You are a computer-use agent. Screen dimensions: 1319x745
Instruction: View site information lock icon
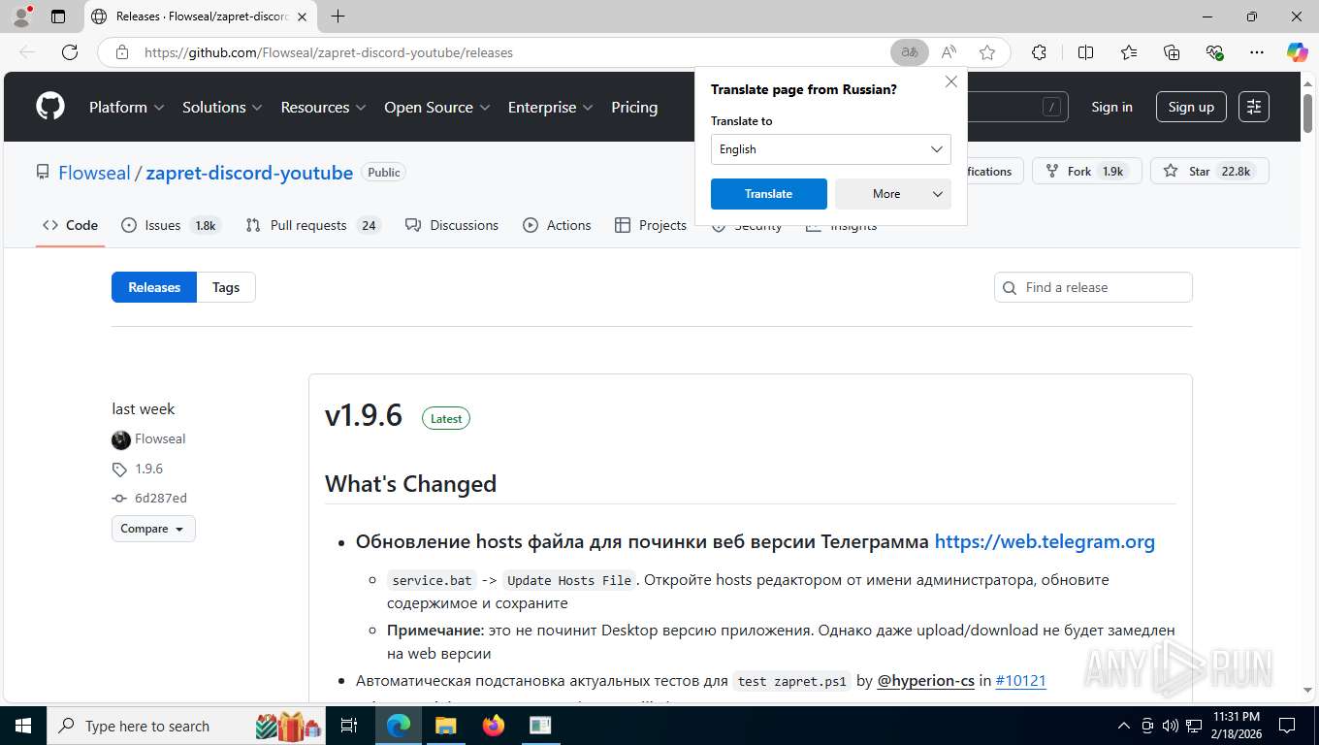(122, 52)
